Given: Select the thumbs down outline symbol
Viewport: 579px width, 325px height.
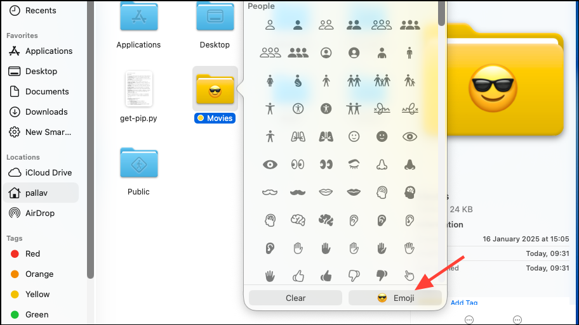Looking at the screenshot, I should tap(354, 276).
